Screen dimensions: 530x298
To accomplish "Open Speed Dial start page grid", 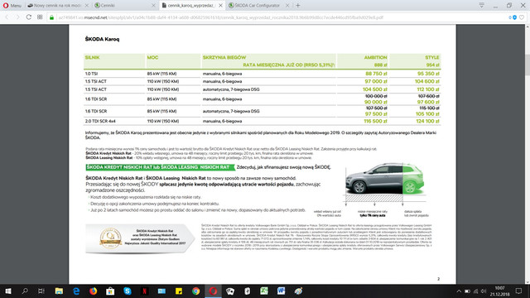I will pos(40,17).
